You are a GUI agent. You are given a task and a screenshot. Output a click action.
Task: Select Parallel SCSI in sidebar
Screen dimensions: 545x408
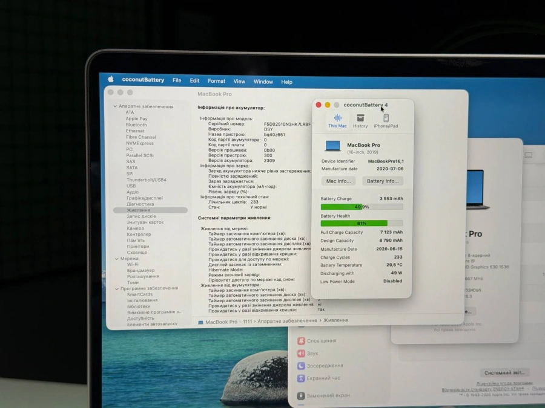pos(140,155)
